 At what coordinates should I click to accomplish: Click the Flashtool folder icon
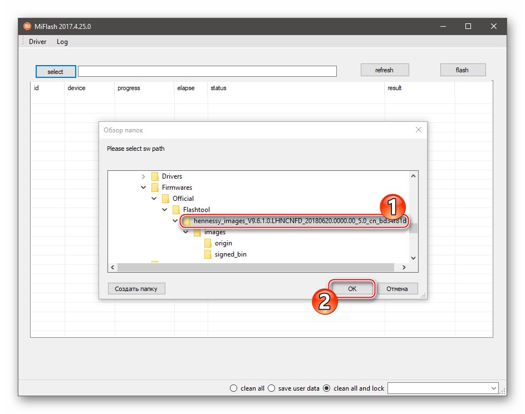point(176,210)
